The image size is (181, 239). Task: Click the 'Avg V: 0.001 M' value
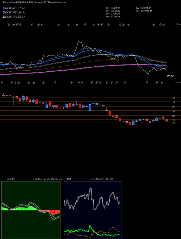143,8
